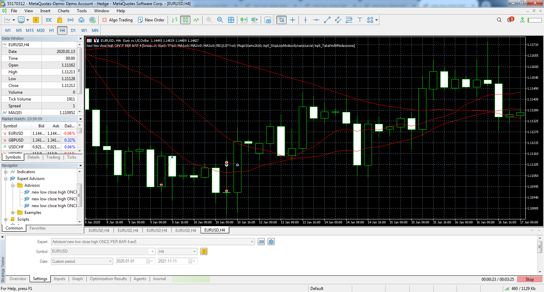Viewport: 544px width, 292px height.
Task: Select the Text label tool
Action: coord(360,20)
